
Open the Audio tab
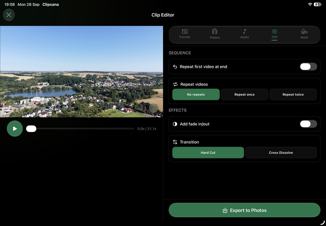coord(244,34)
